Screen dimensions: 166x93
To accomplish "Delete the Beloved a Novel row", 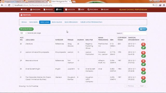I will tap(143, 61).
